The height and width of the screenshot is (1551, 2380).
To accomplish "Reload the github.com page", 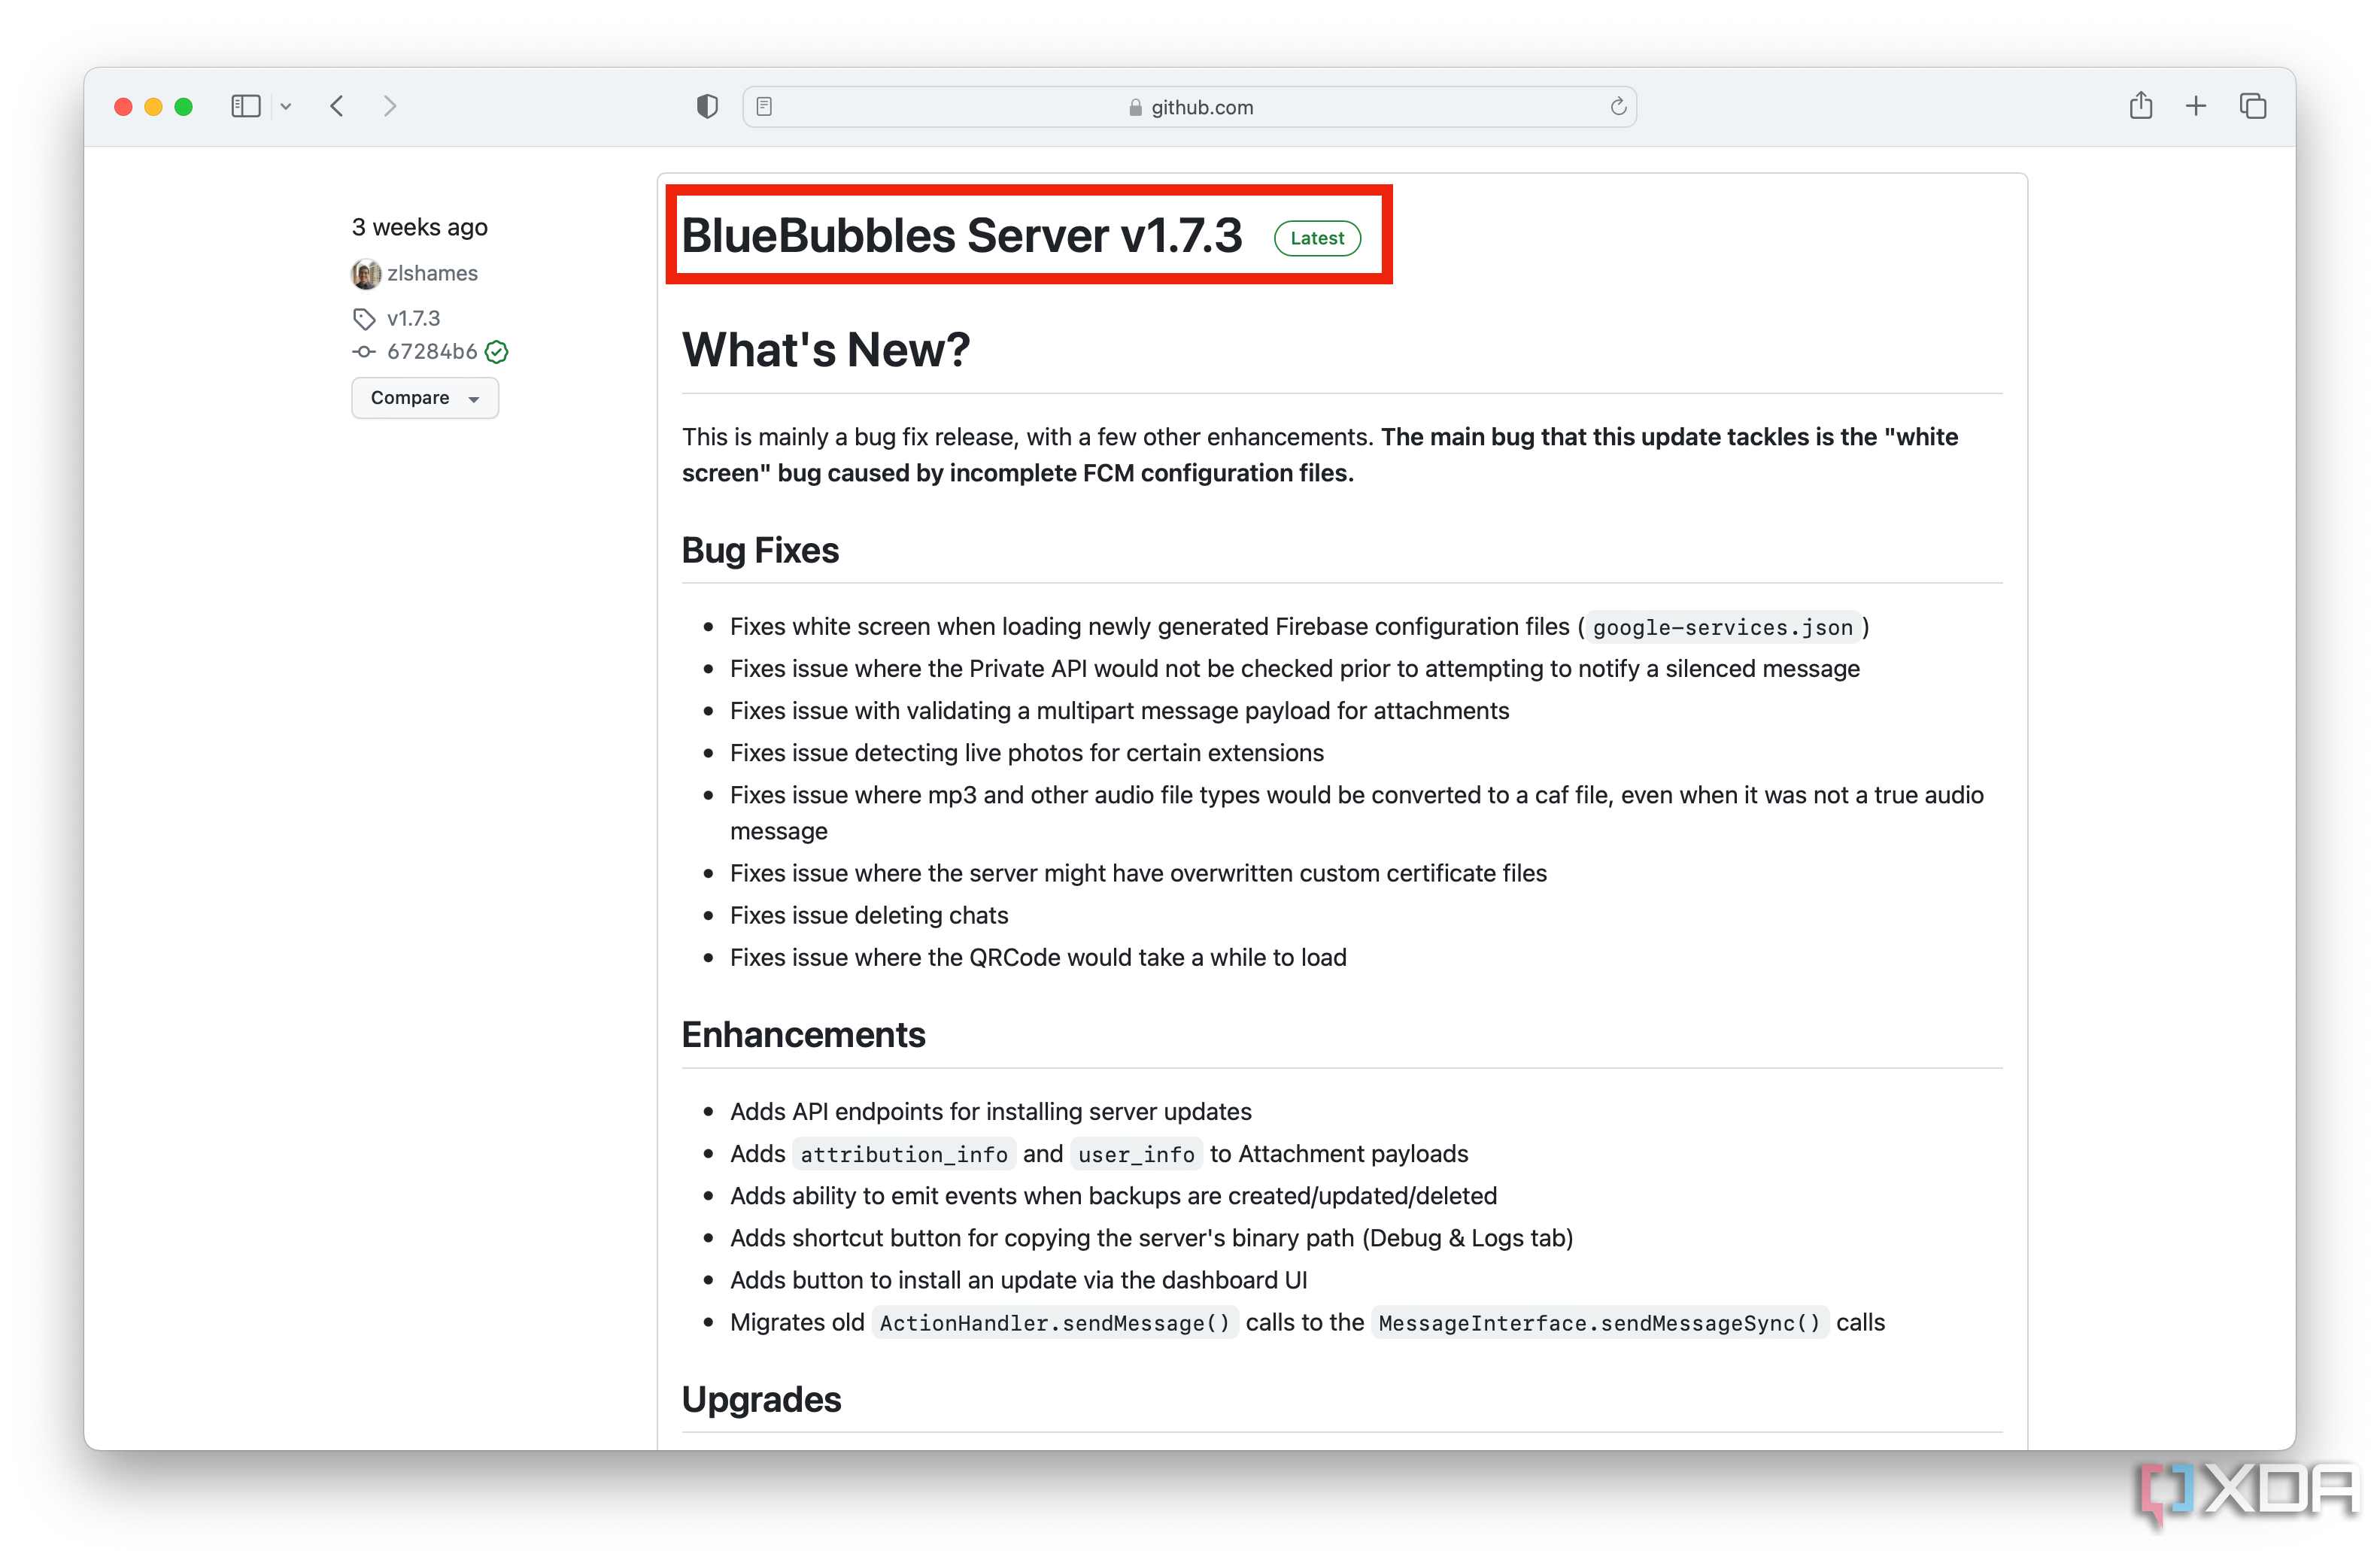I will [1617, 106].
